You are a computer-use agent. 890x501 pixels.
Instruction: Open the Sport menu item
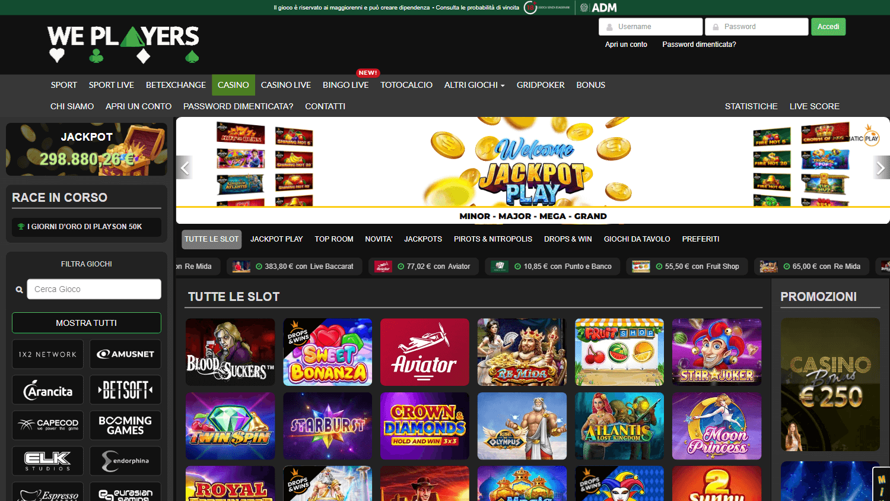[64, 85]
